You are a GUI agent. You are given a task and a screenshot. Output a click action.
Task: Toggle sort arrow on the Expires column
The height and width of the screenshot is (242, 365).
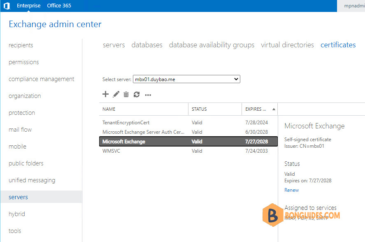[x=274, y=109]
